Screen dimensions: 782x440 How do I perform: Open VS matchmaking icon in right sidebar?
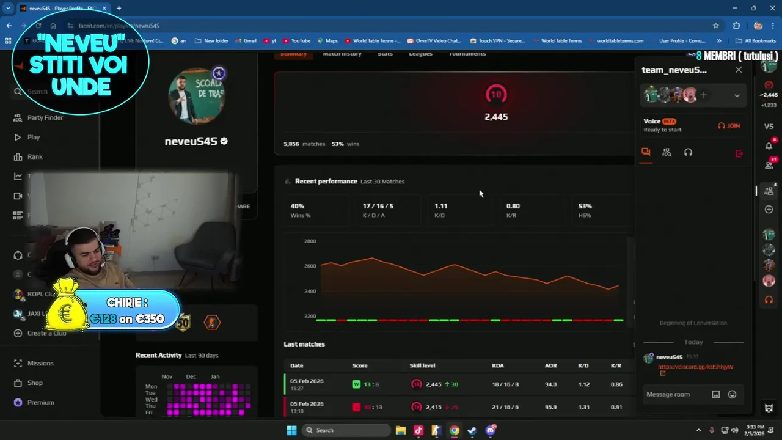point(769,126)
